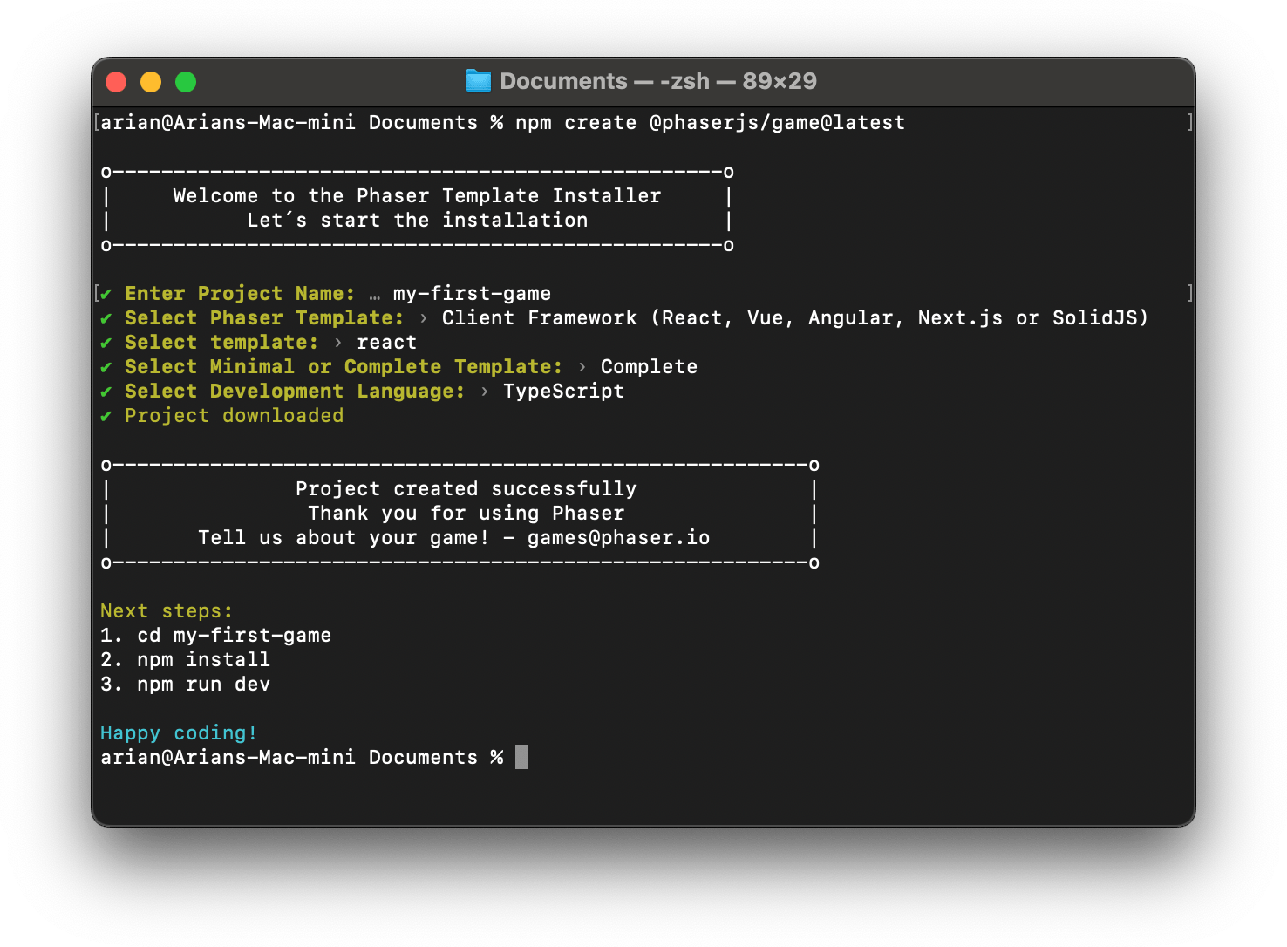
Task: Click the green zoom window button
Action: (186, 82)
